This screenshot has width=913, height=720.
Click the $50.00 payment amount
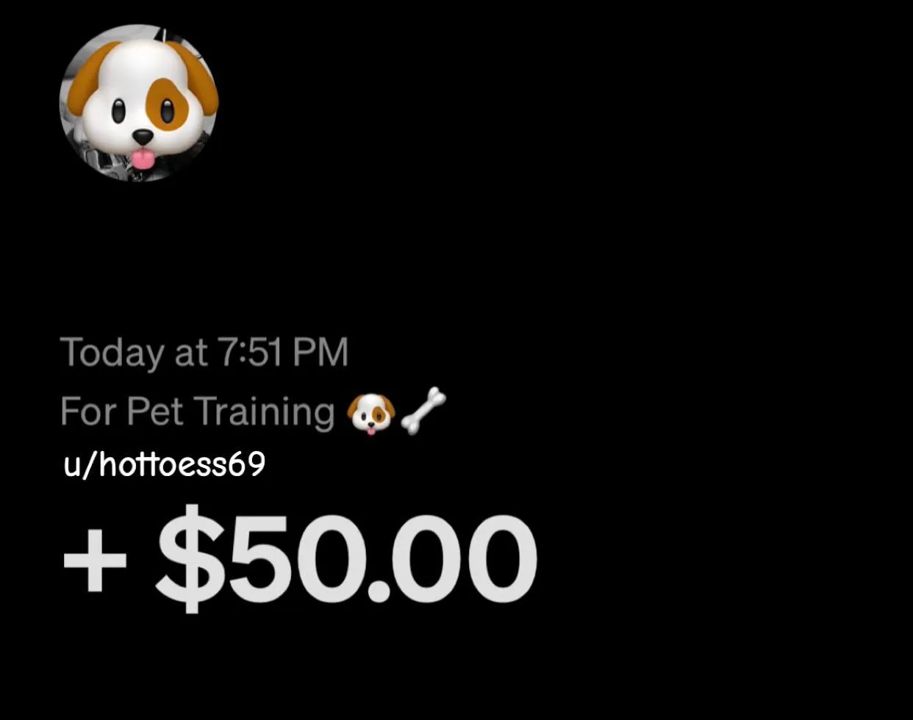346,560
